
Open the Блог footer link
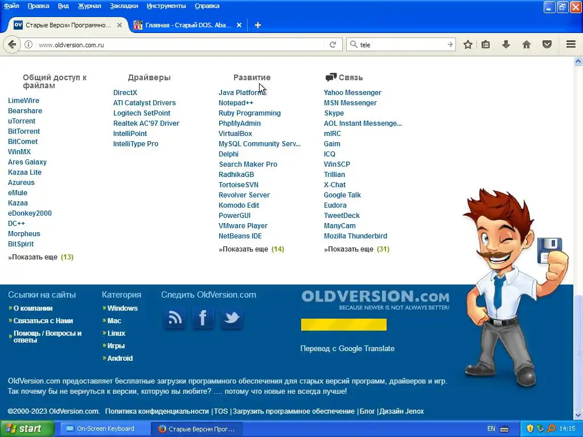tap(367, 411)
